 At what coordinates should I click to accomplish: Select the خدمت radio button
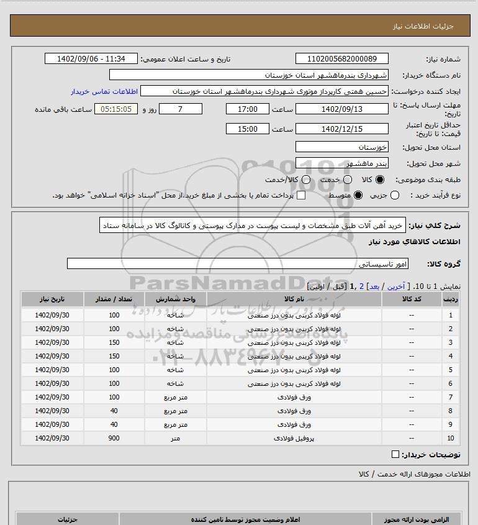(348, 180)
